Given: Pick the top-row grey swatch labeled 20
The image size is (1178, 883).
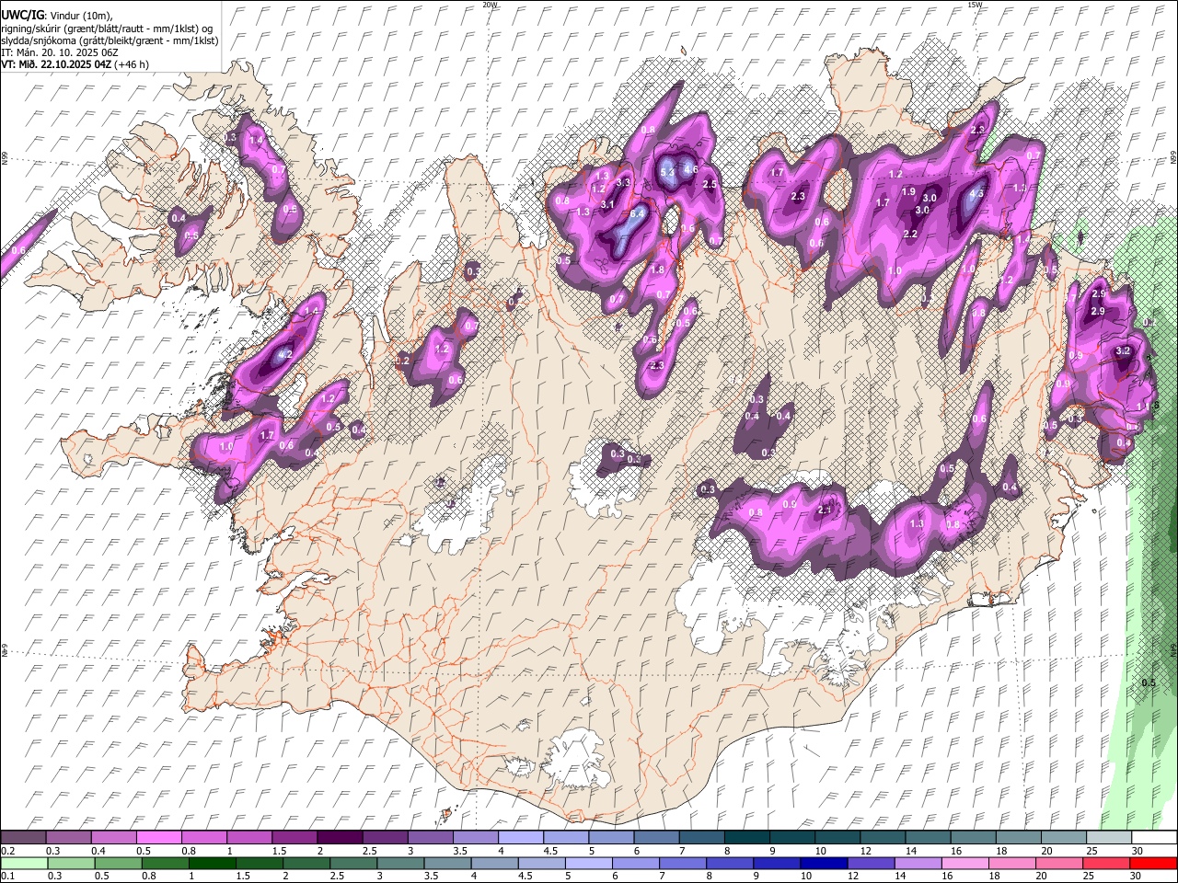Looking at the screenshot, I should pyautogui.click(x=1064, y=837).
